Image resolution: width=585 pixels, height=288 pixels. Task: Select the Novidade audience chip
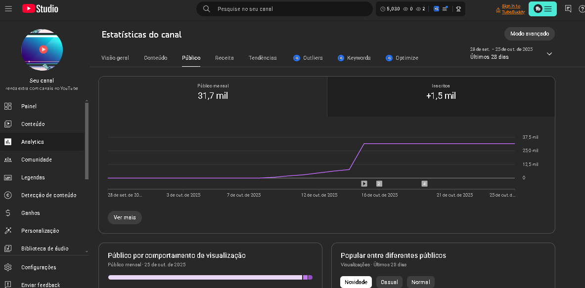point(356,282)
